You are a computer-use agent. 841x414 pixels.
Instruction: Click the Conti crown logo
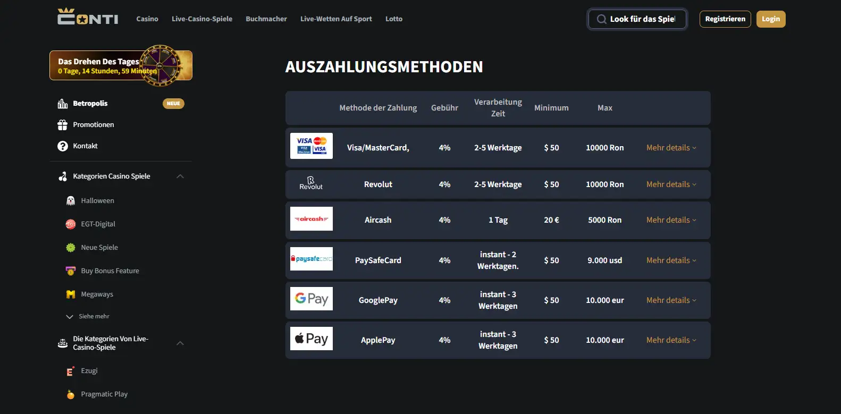88,17
